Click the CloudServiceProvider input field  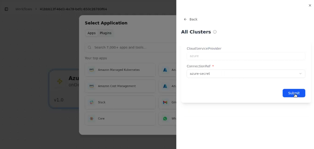pos(245,56)
